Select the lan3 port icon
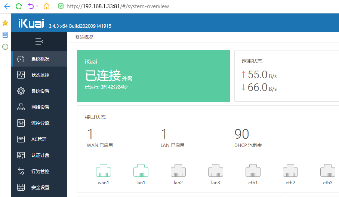The image size is (339, 197). (216, 170)
